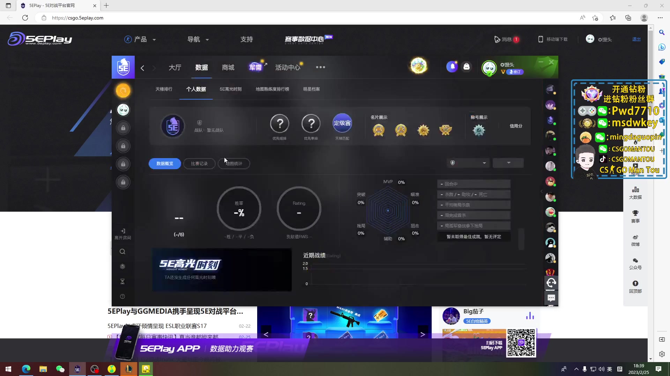Open the customer service headset icon
The image size is (670, 376).
(x=551, y=283)
